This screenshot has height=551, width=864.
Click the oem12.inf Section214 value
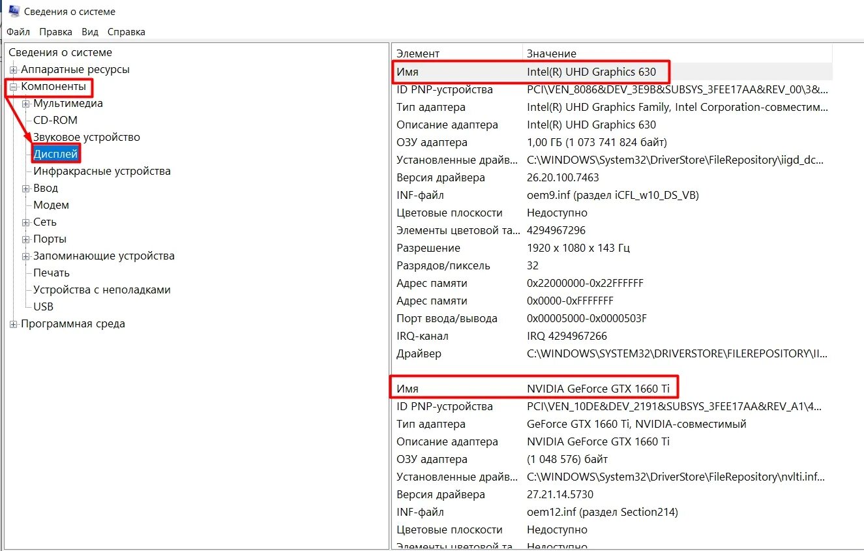(603, 512)
